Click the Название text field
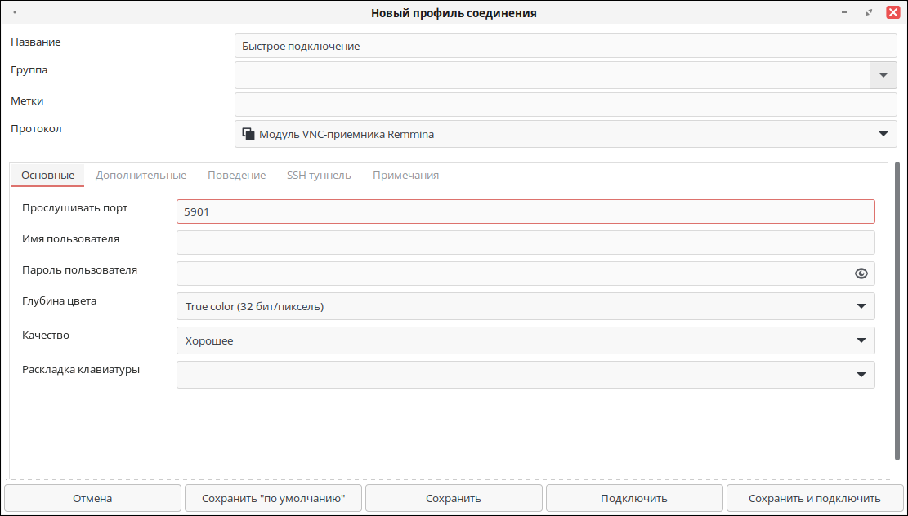 point(564,46)
